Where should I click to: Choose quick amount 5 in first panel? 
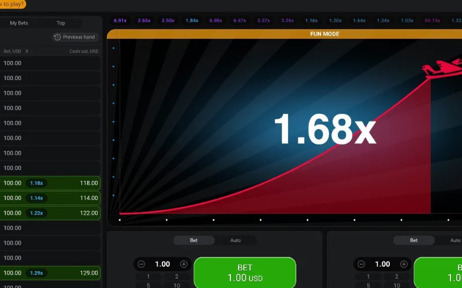click(148, 285)
